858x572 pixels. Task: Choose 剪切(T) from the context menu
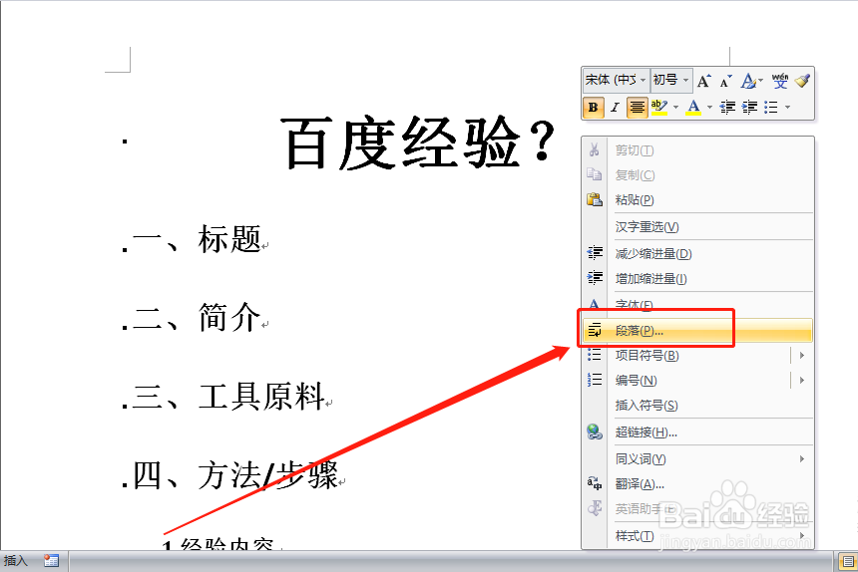pos(698,150)
